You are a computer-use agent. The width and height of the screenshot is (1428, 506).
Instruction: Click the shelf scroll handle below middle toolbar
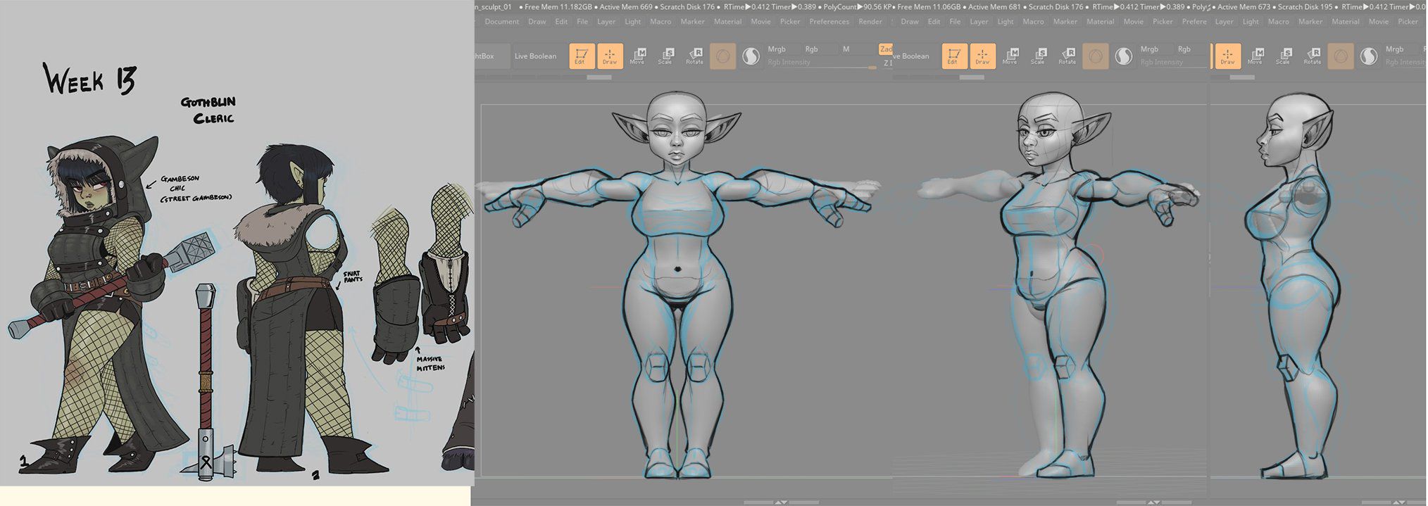tap(972, 77)
